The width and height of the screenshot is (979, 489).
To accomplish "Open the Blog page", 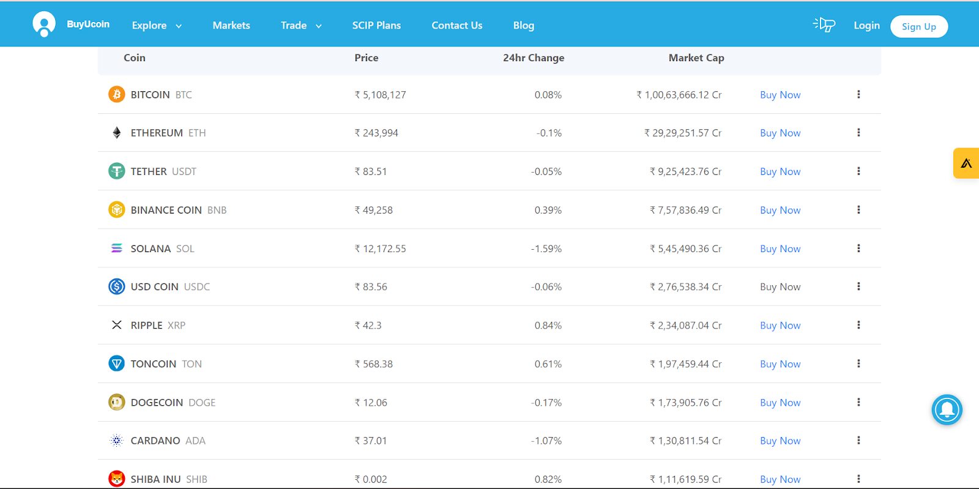I will pyautogui.click(x=524, y=25).
